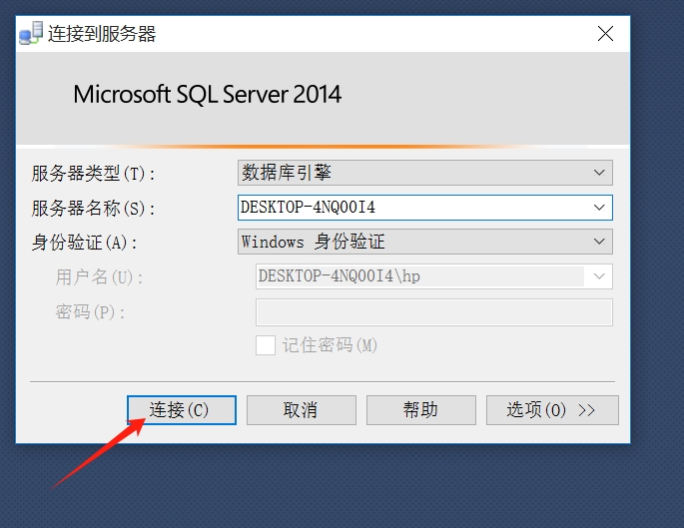Click the 身份验证(A) label
684x528 pixels.
[85, 243]
